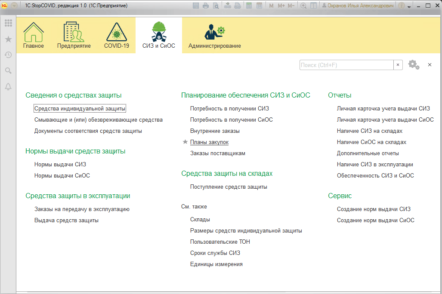Open Favorites star in left sidebar
The image size is (442, 294).
point(8,39)
